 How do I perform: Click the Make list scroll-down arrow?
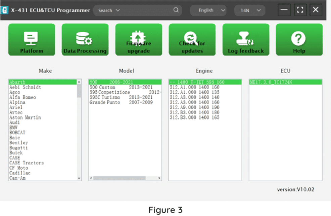pos(79,178)
